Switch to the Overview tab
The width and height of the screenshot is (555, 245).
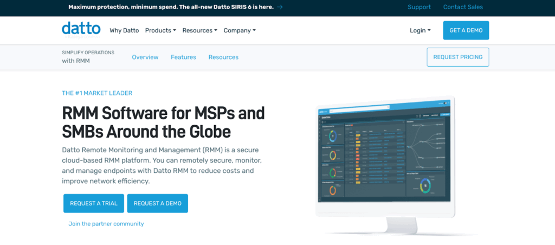[145, 57]
